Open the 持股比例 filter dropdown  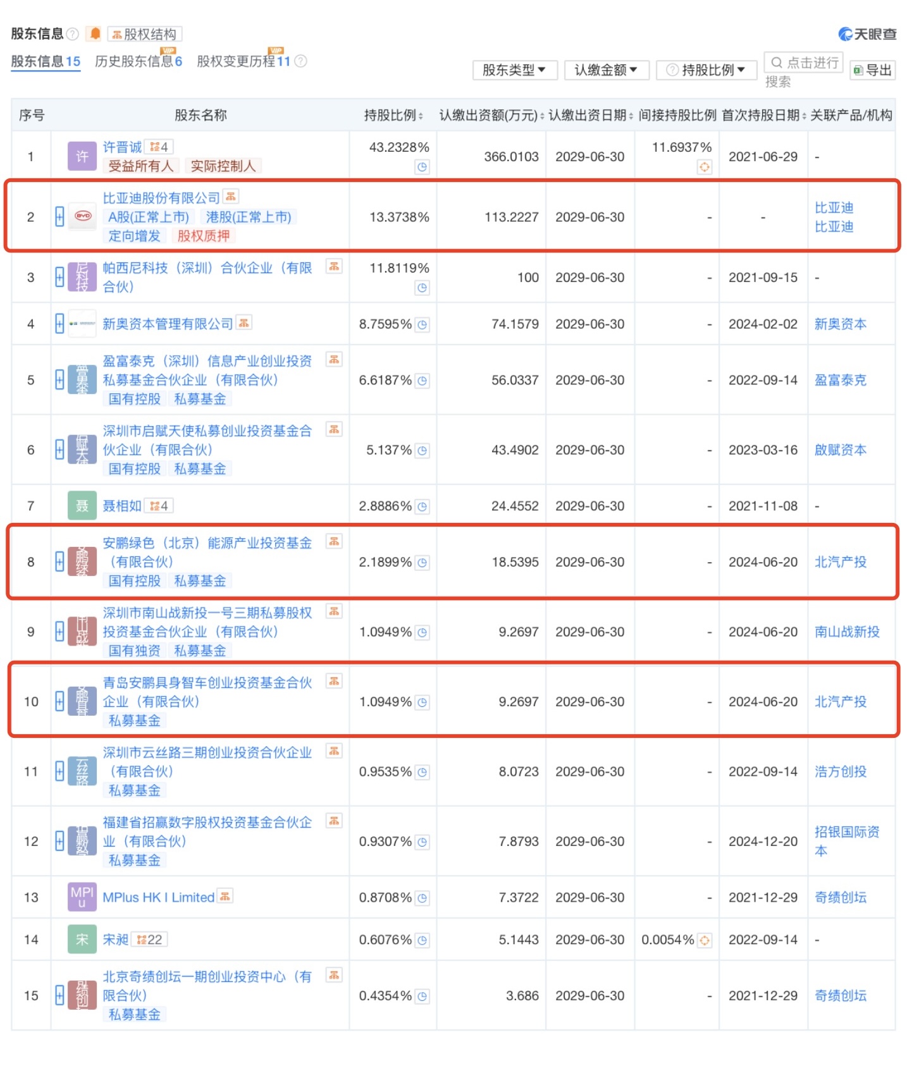pyautogui.click(x=706, y=70)
